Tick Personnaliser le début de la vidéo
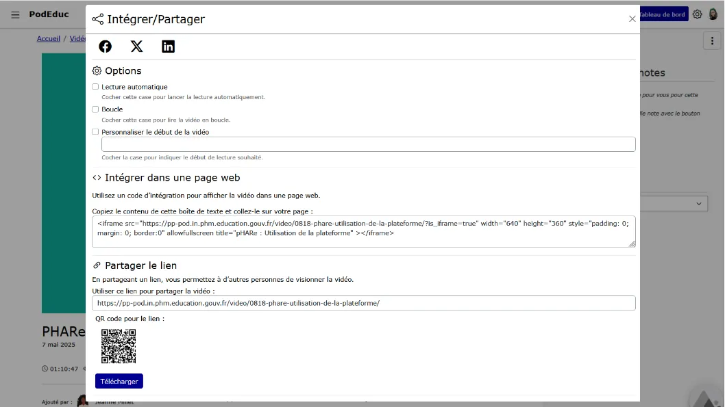Screen dimensions: 725x407 coord(95,132)
